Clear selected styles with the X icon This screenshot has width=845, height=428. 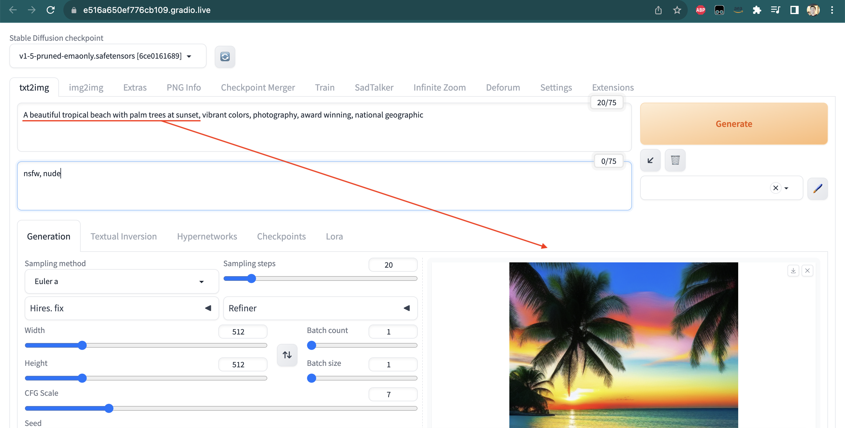[776, 188]
